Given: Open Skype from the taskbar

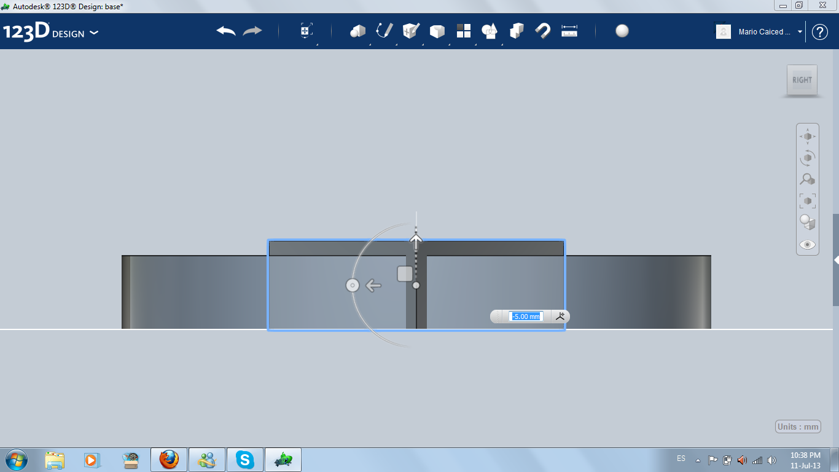Looking at the screenshot, I should point(245,460).
